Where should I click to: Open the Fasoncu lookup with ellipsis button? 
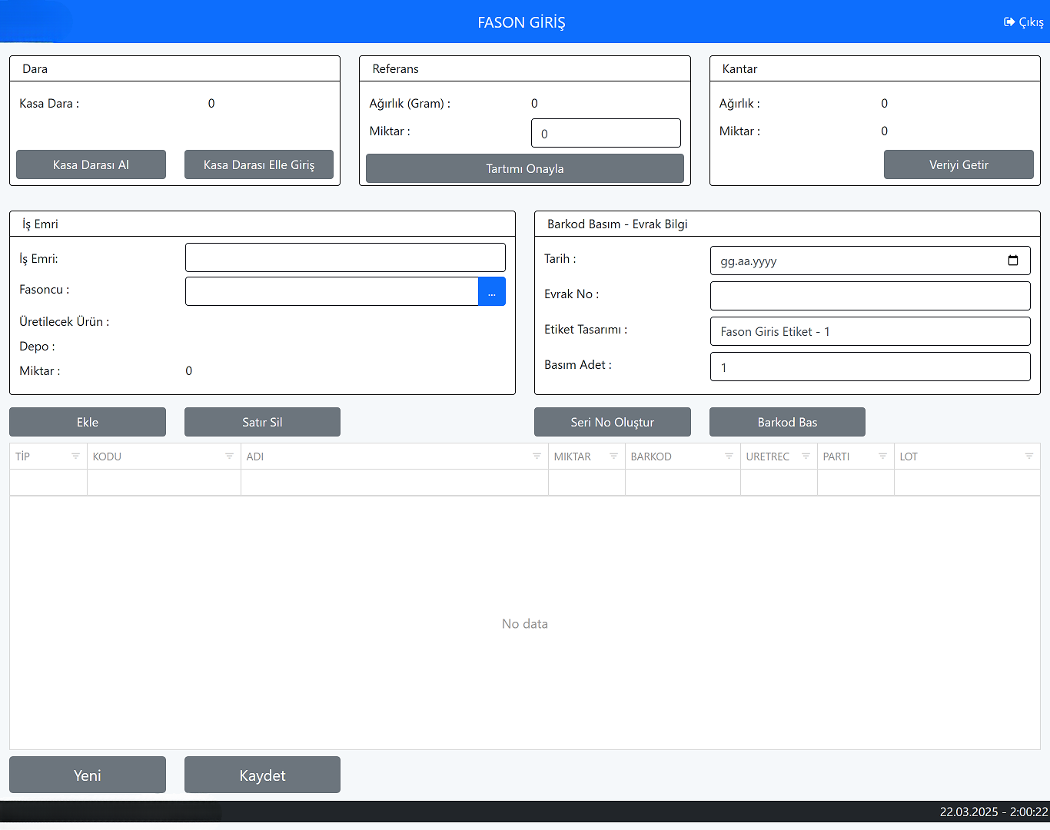tap(492, 291)
